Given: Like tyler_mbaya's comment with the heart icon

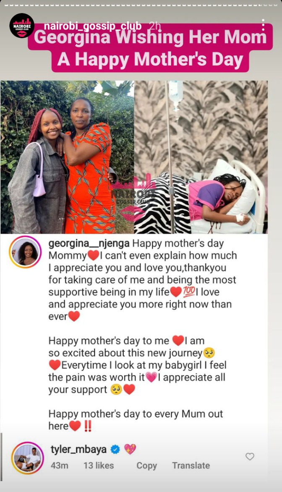Looking at the screenshot, I should coord(250,456).
